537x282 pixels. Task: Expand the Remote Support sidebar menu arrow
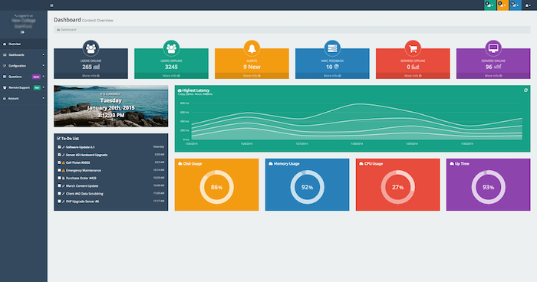click(x=44, y=87)
